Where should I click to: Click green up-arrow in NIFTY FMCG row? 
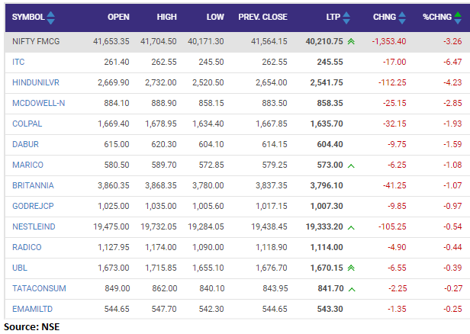point(350,40)
